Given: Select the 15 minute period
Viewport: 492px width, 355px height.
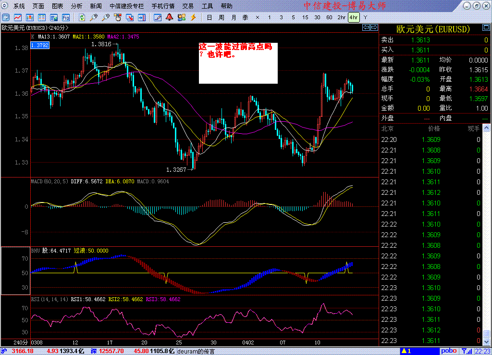Looking at the screenshot, I should 305,18.
